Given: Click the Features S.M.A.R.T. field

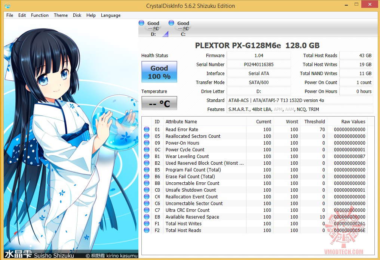Looking at the screenshot, I should [x=300, y=109].
